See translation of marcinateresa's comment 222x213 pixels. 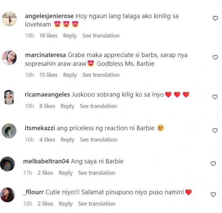point(101,75)
